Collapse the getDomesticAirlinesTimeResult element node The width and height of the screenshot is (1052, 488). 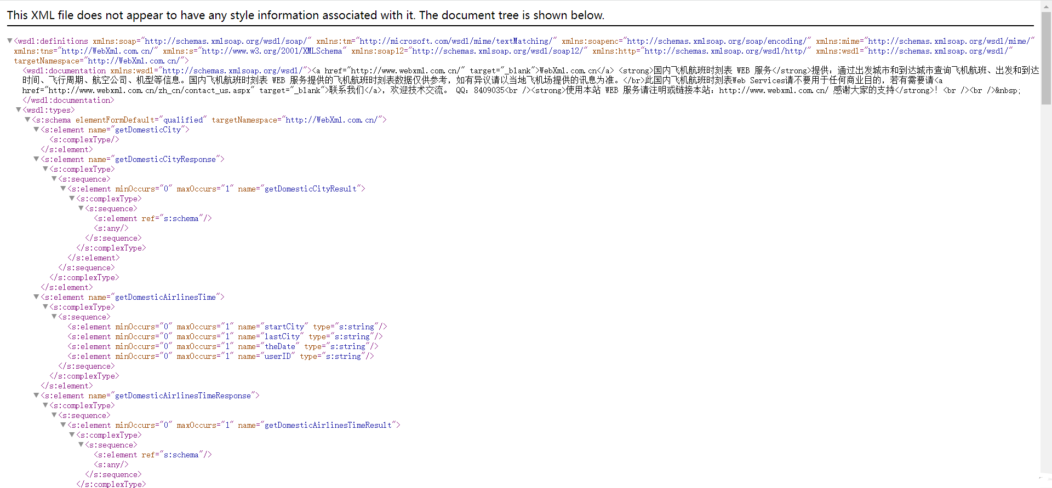coord(63,425)
